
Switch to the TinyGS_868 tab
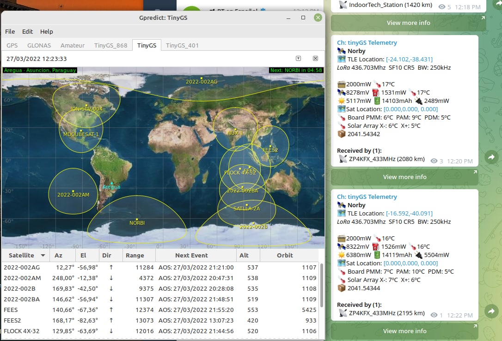(x=110, y=45)
